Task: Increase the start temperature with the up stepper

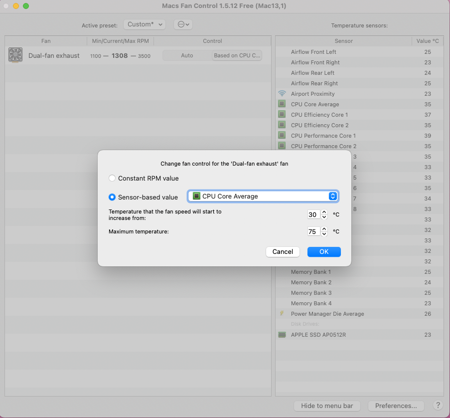Action: [x=324, y=212]
